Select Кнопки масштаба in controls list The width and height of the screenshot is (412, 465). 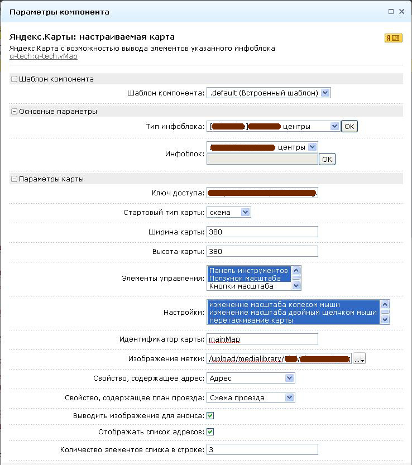pyautogui.click(x=249, y=286)
